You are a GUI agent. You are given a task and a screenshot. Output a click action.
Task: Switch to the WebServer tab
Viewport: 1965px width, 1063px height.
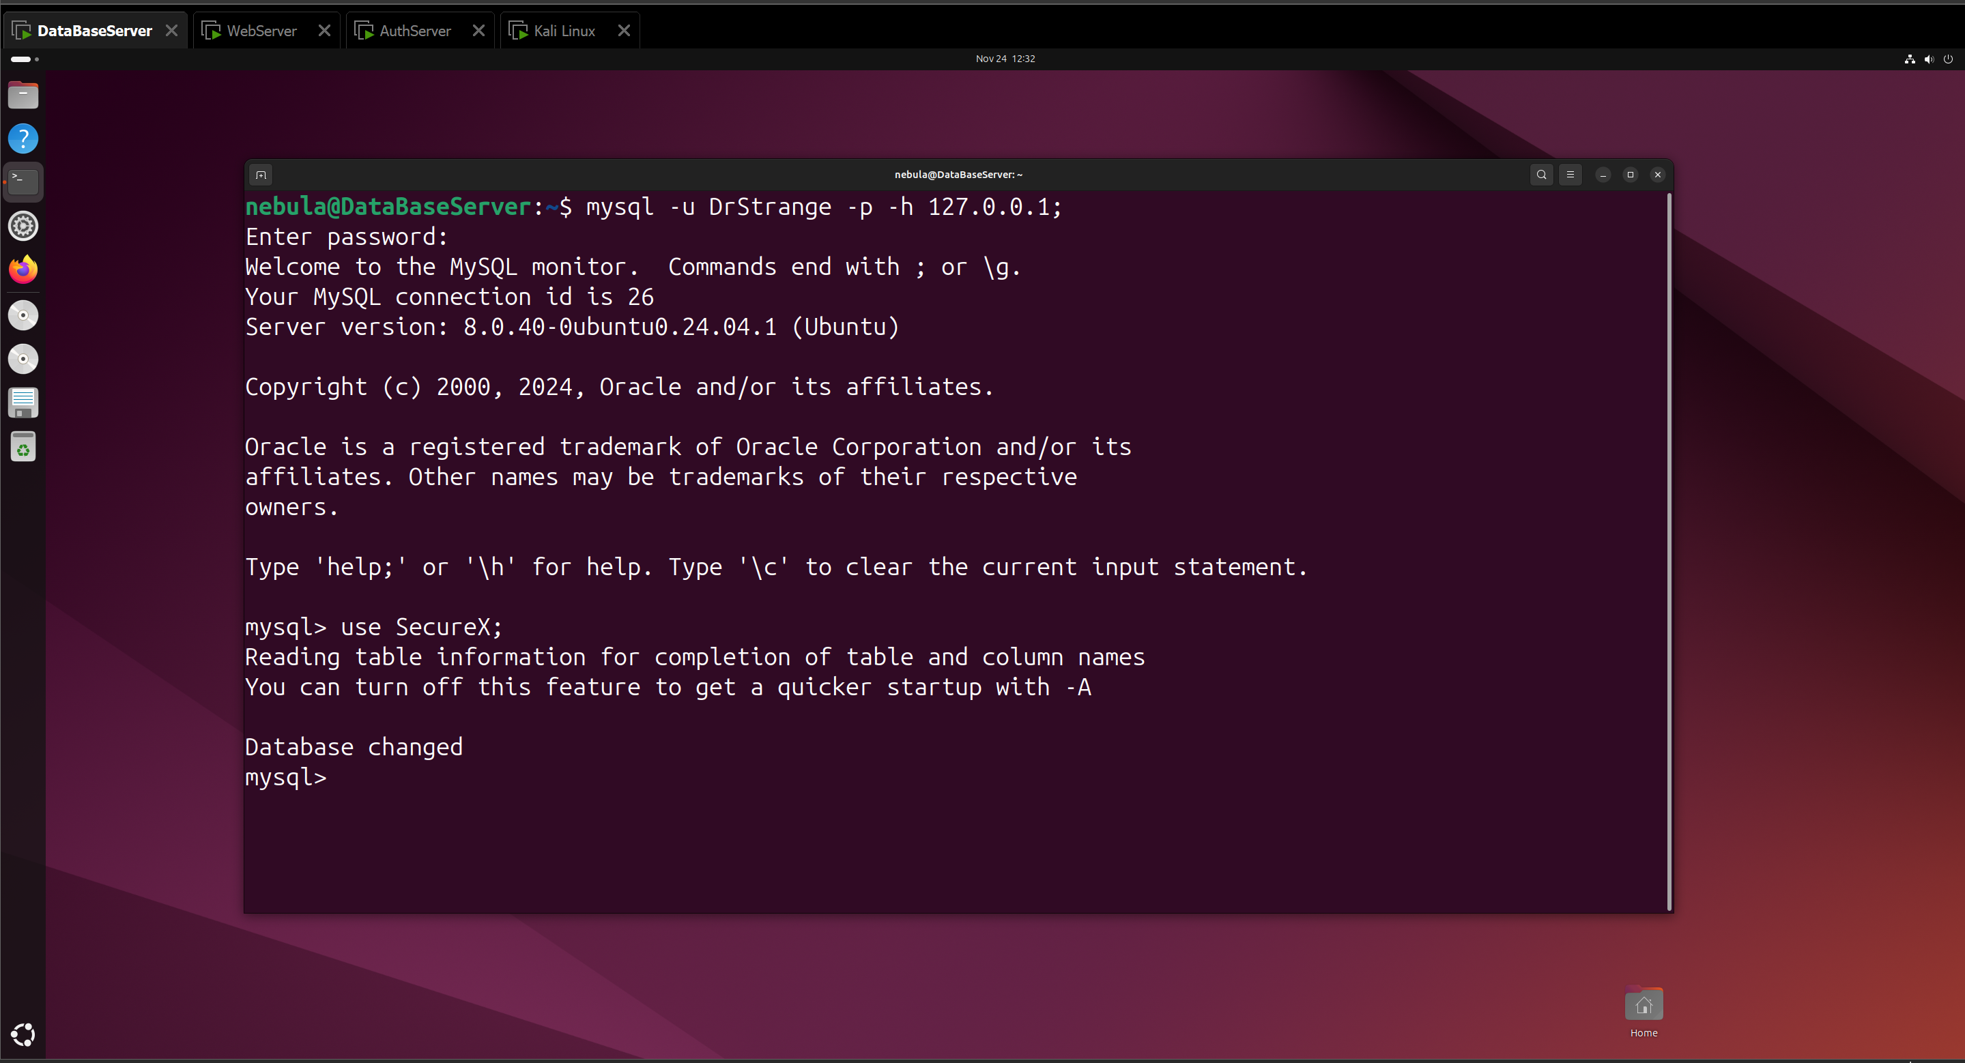tap(261, 31)
